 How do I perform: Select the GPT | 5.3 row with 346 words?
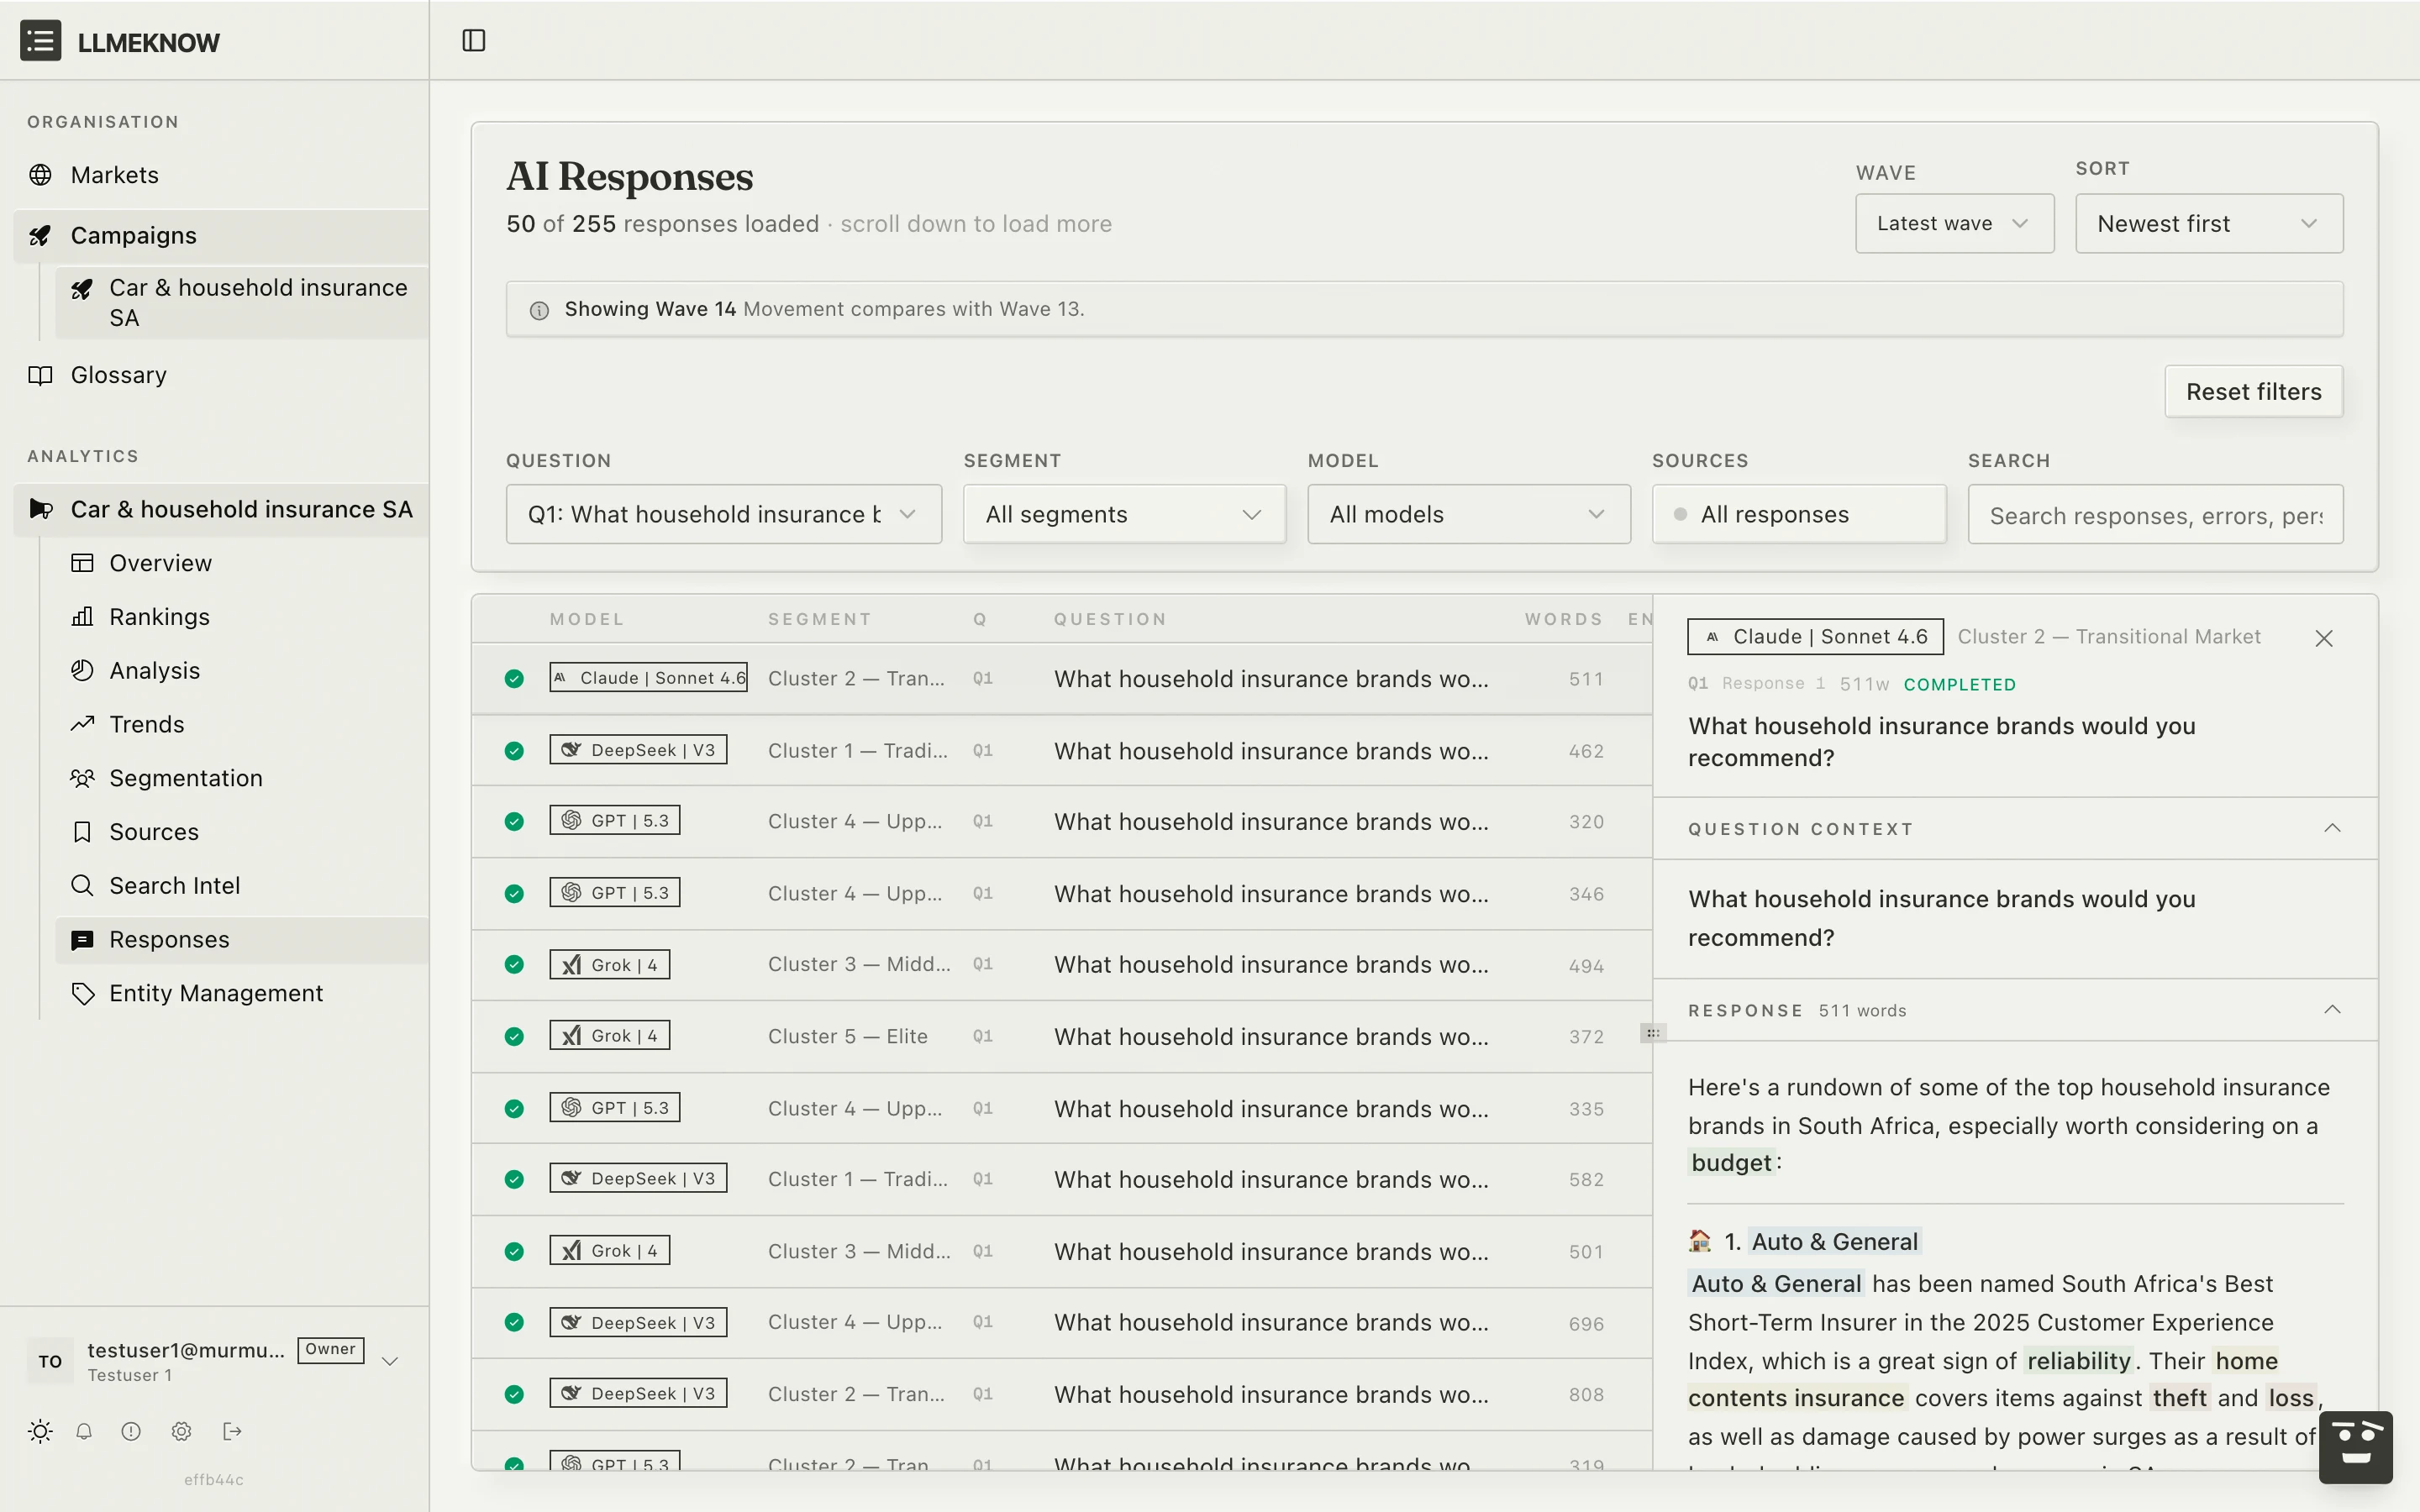pos(1061,893)
